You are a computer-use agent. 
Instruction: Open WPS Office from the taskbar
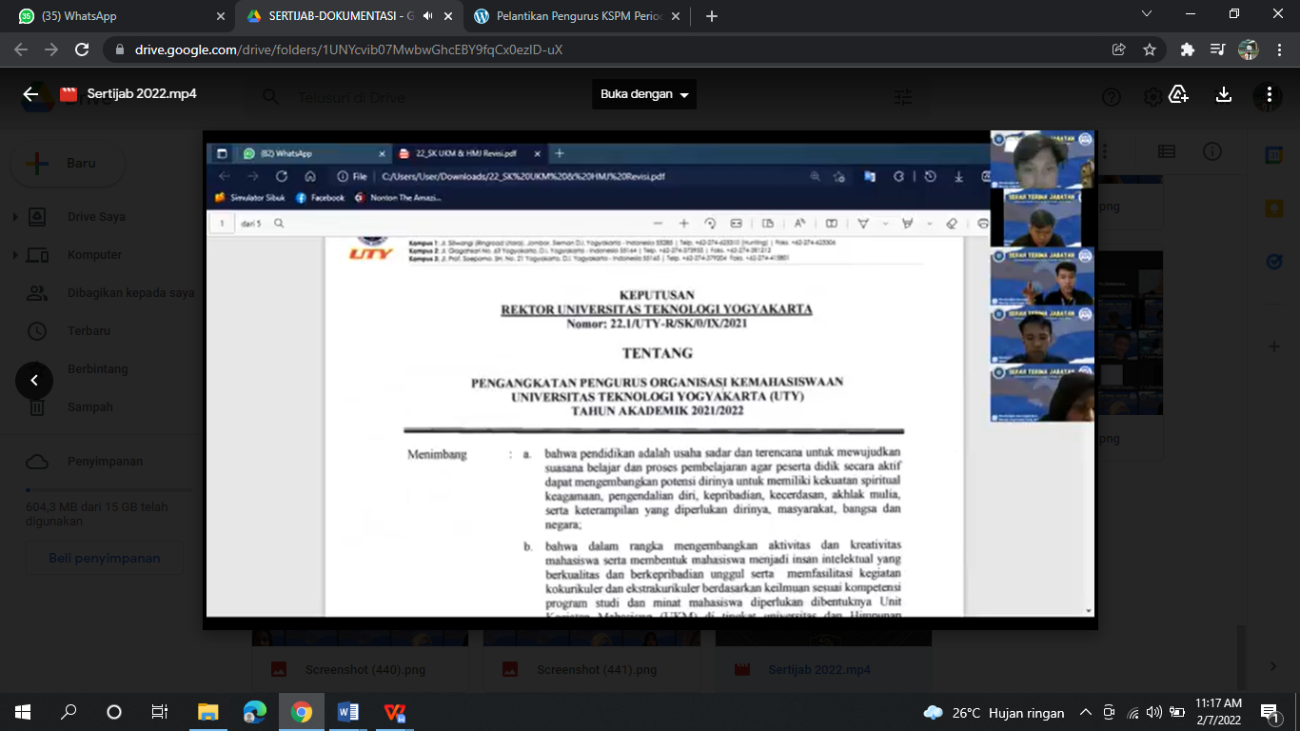pyautogui.click(x=394, y=712)
